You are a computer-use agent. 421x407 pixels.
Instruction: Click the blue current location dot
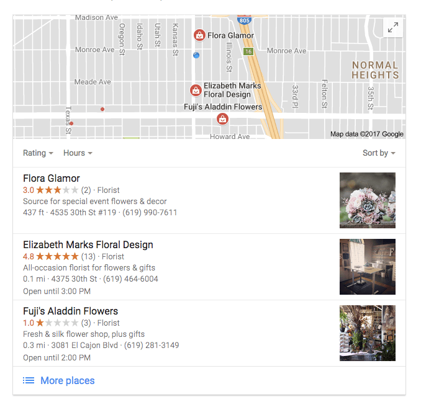196,55
